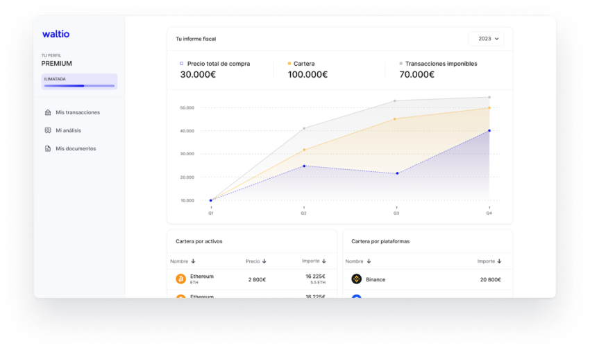Click the 50.000 y-axis label

point(187,108)
